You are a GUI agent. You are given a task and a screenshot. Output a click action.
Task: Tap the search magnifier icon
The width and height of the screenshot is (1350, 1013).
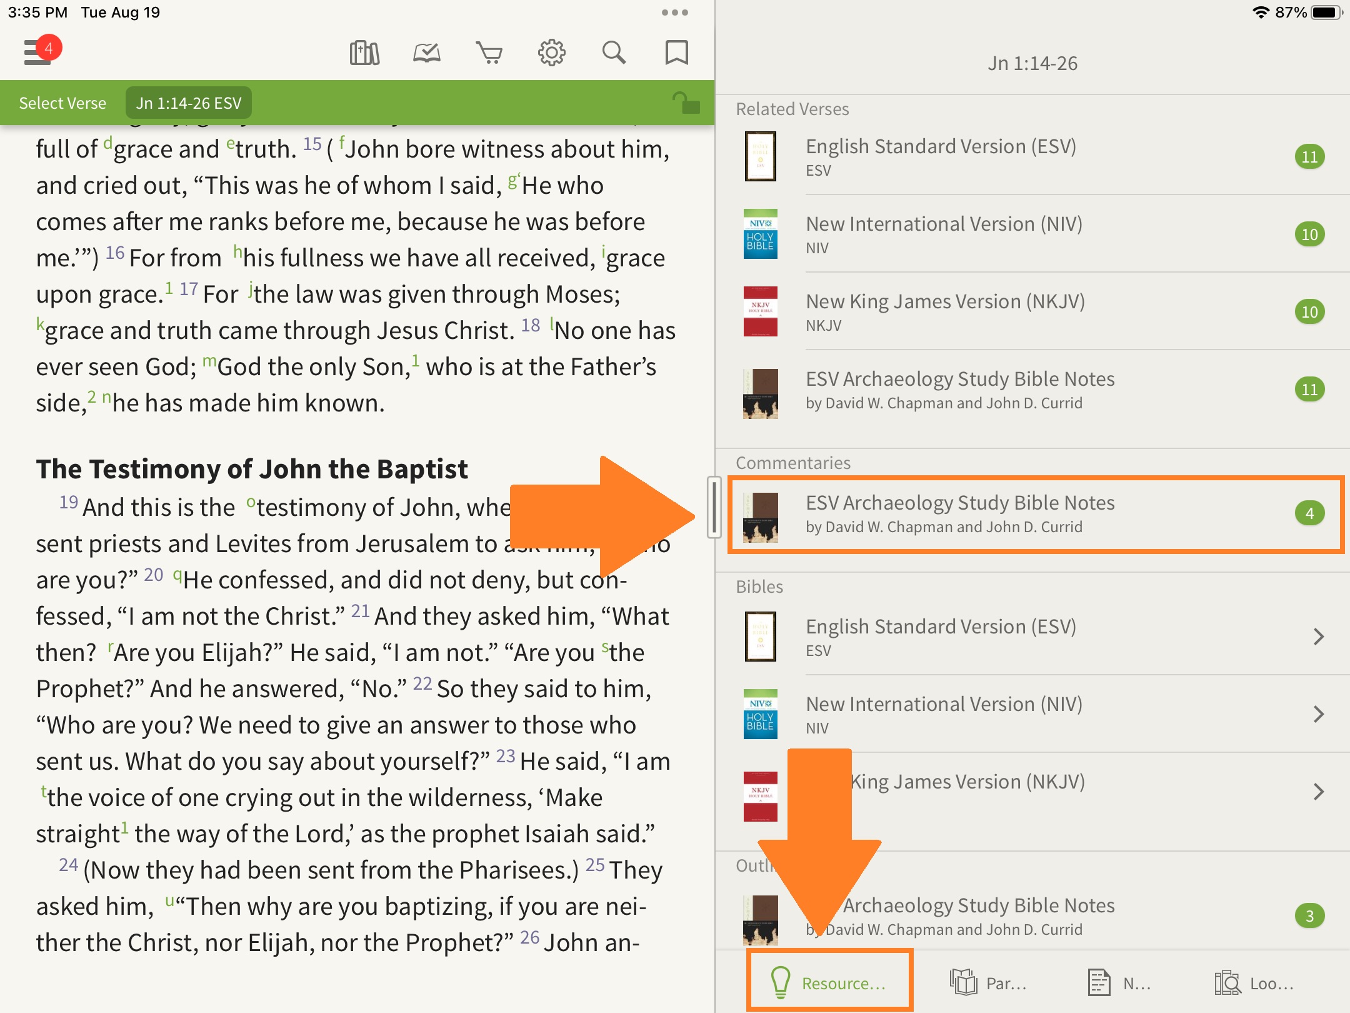point(614,53)
